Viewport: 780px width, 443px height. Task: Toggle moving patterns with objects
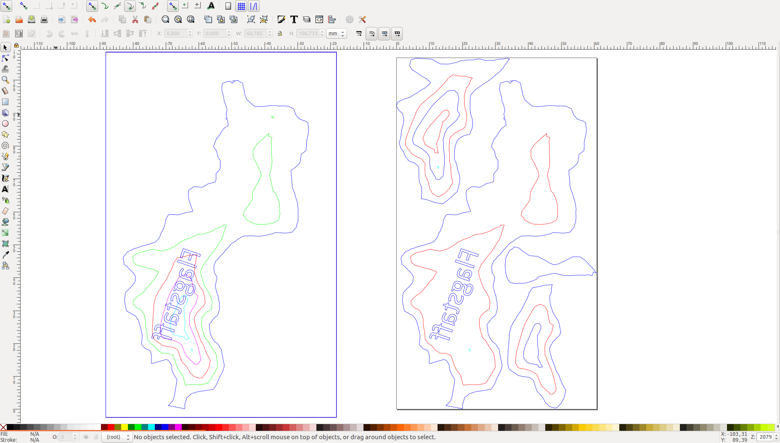(x=397, y=34)
